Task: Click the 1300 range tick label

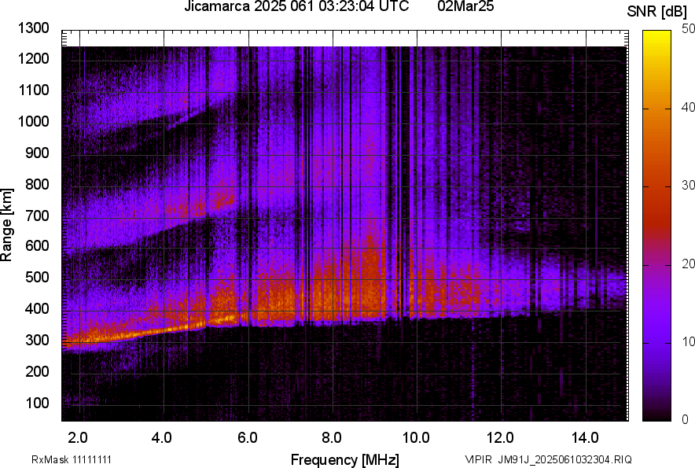Action: click(36, 28)
